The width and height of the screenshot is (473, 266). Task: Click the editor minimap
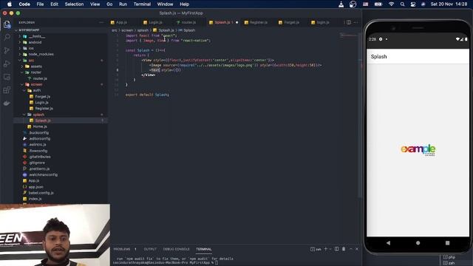(x=349, y=35)
